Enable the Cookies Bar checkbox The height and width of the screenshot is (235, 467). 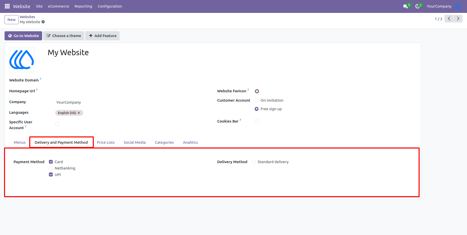tap(257, 121)
